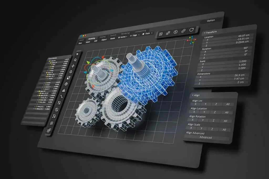Open the Vertex selection dropdown
Viewport: 269px width, 179px height.
(x=122, y=37)
